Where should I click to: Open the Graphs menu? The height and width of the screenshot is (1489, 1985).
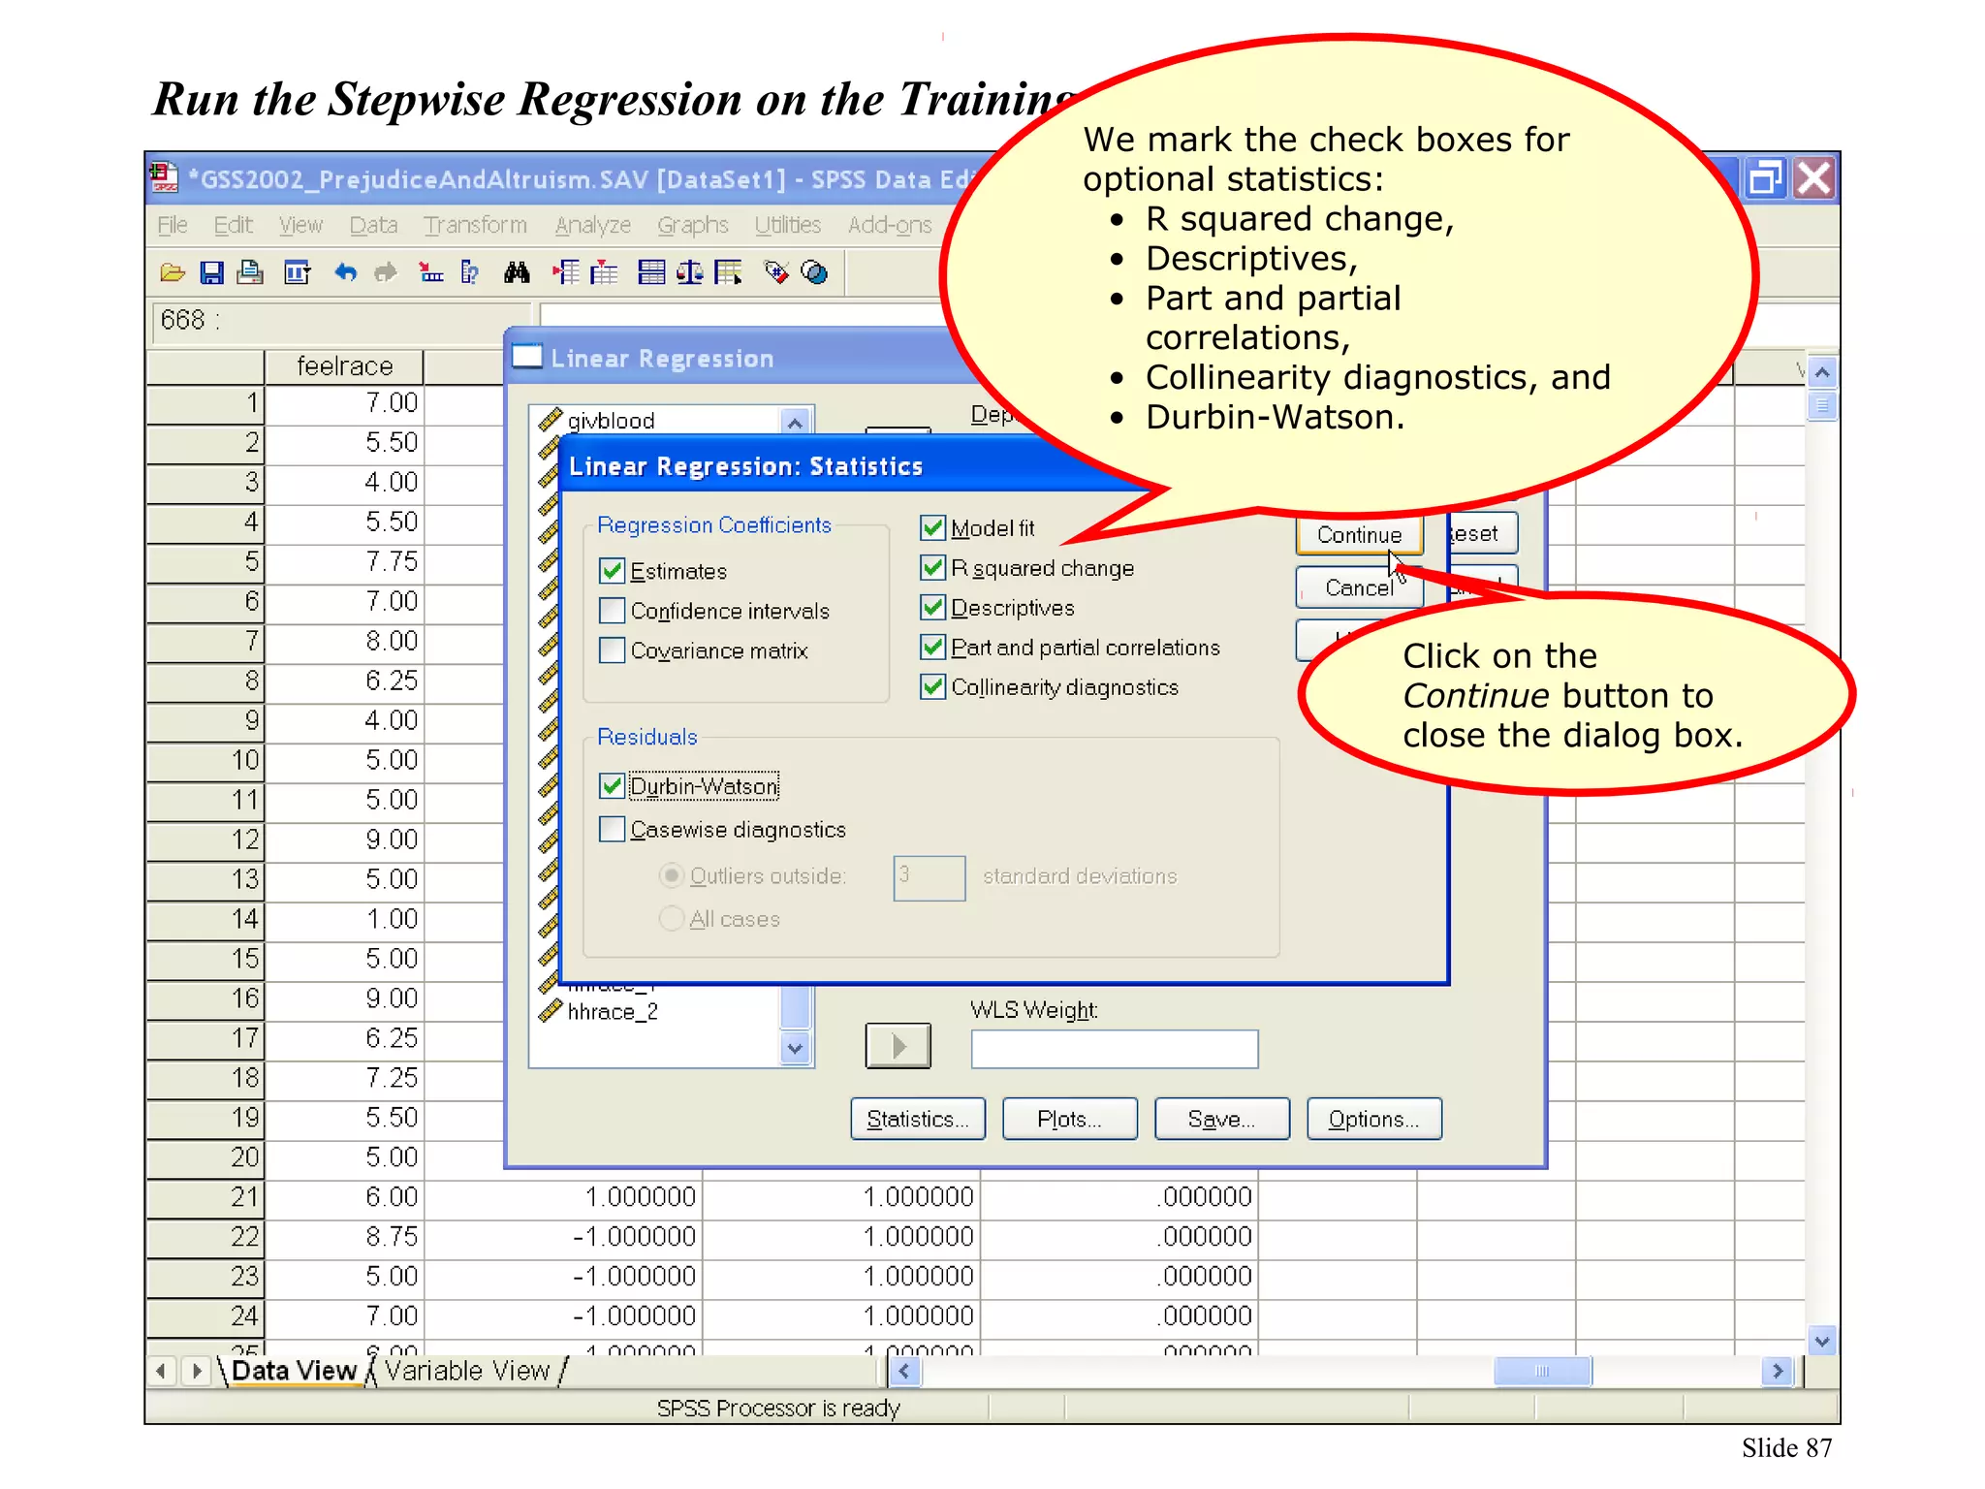click(692, 226)
